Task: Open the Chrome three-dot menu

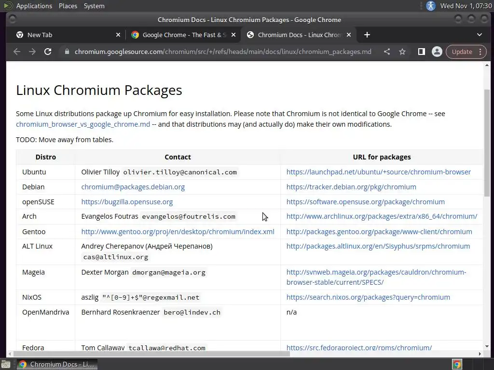Action: (480, 52)
